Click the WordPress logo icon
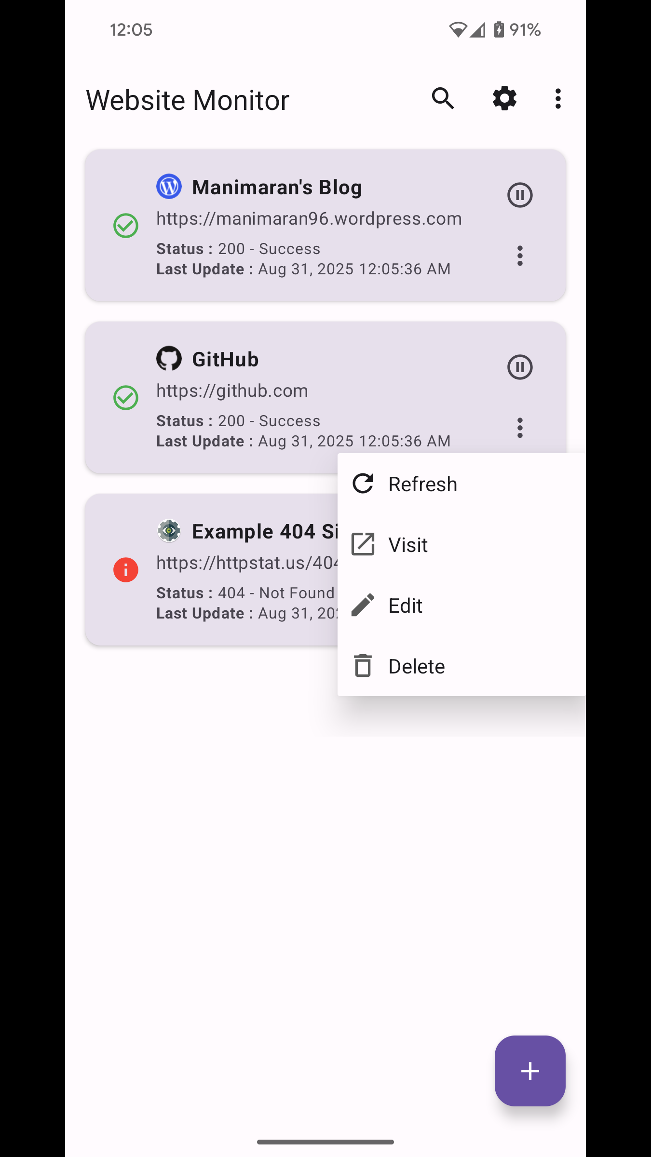Viewport: 651px width, 1157px height. pos(169,187)
